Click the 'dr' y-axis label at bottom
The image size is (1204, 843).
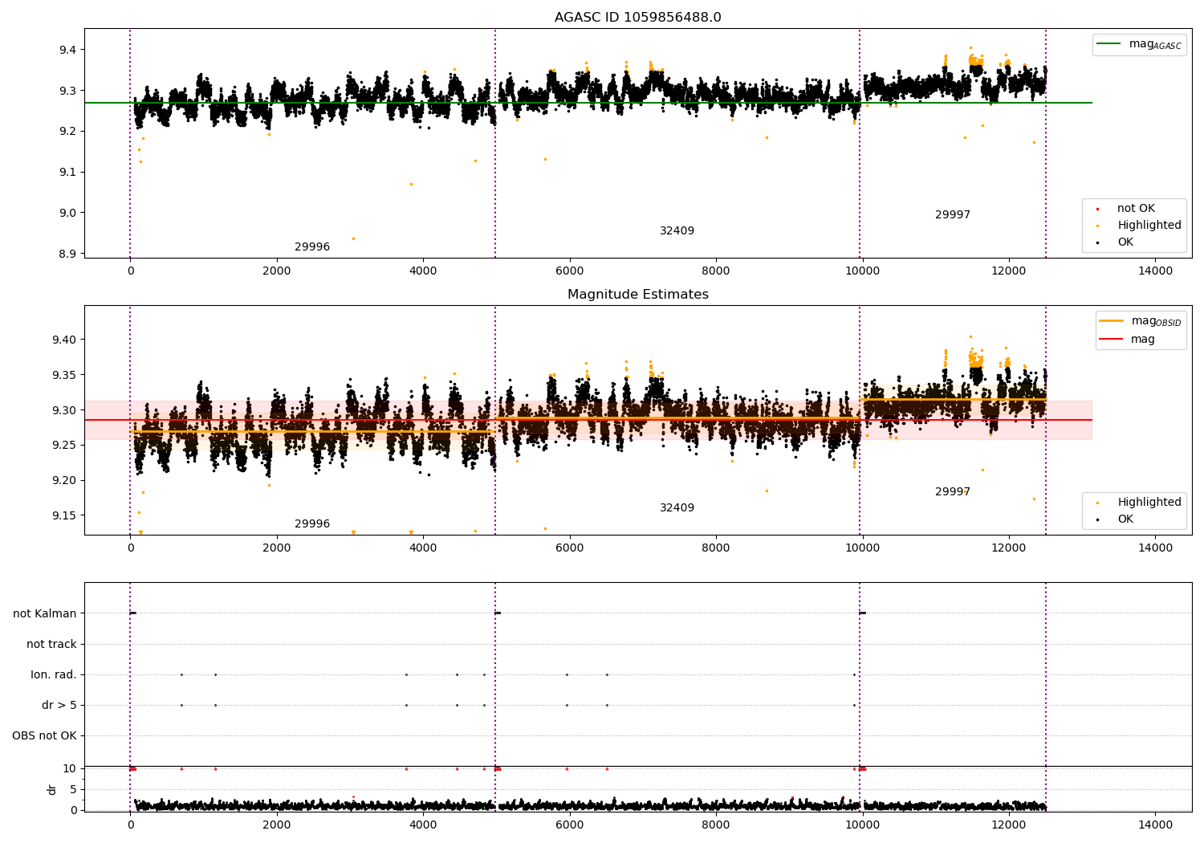pyautogui.click(x=52, y=789)
